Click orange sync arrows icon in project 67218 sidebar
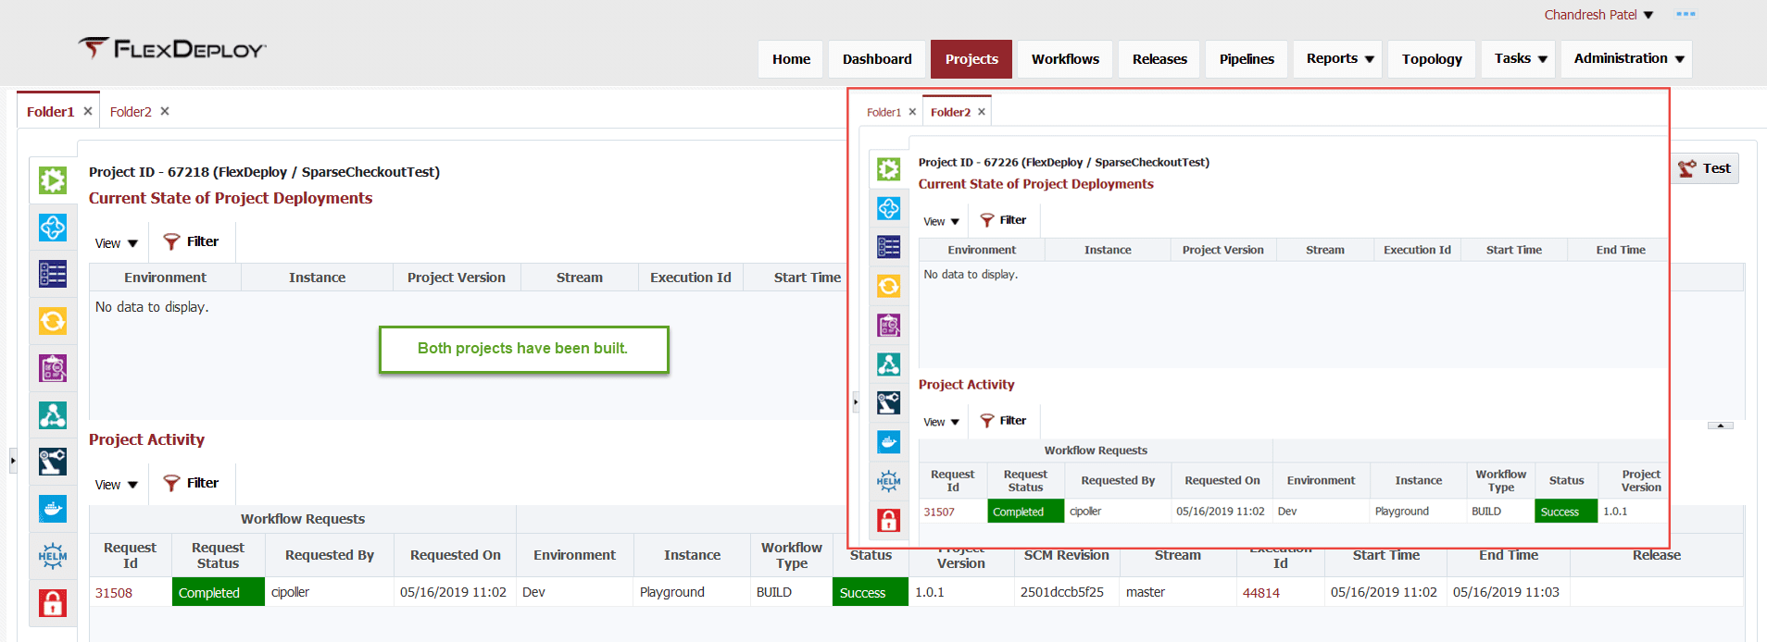1767x642 pixels. coord(53,321)
